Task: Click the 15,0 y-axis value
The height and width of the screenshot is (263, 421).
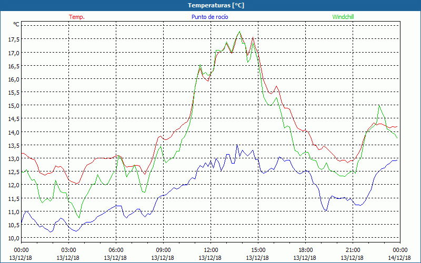Action: [14, 106]
